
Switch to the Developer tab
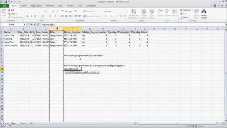(91, 6)
